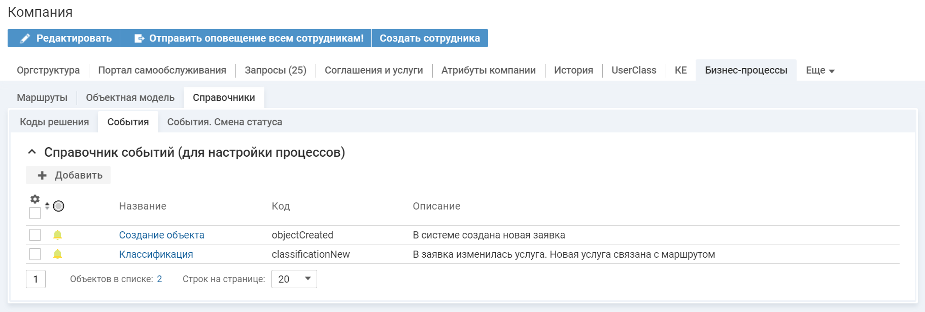925x312 pixels.
Task: Click the pencil icon on the Редактировать button
Action: tap(25, 39)
